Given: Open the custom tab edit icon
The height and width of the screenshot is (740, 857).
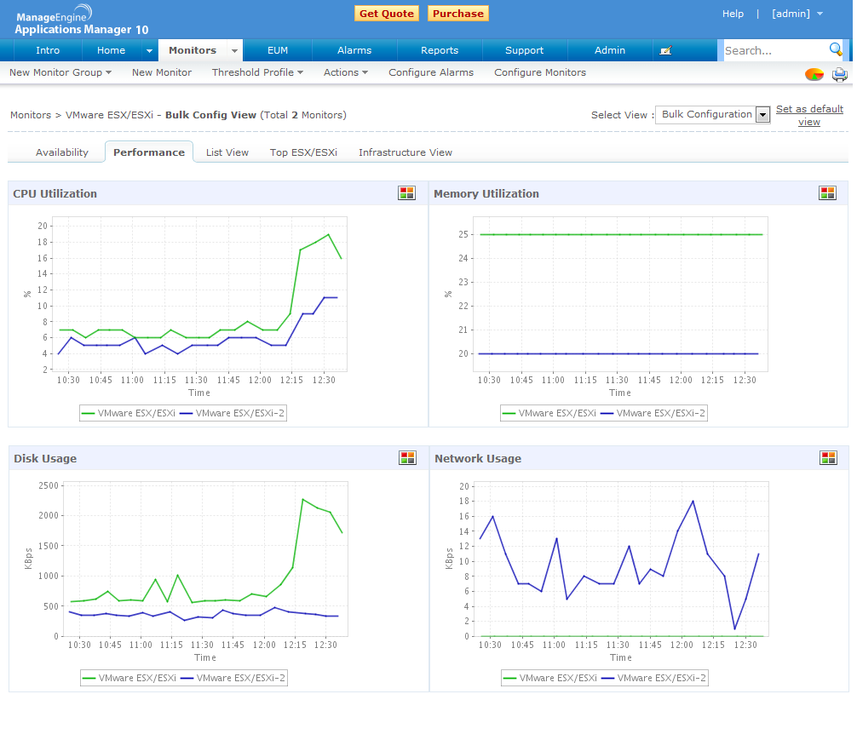Looking at the screenshot, I should (x=666, y=50).
